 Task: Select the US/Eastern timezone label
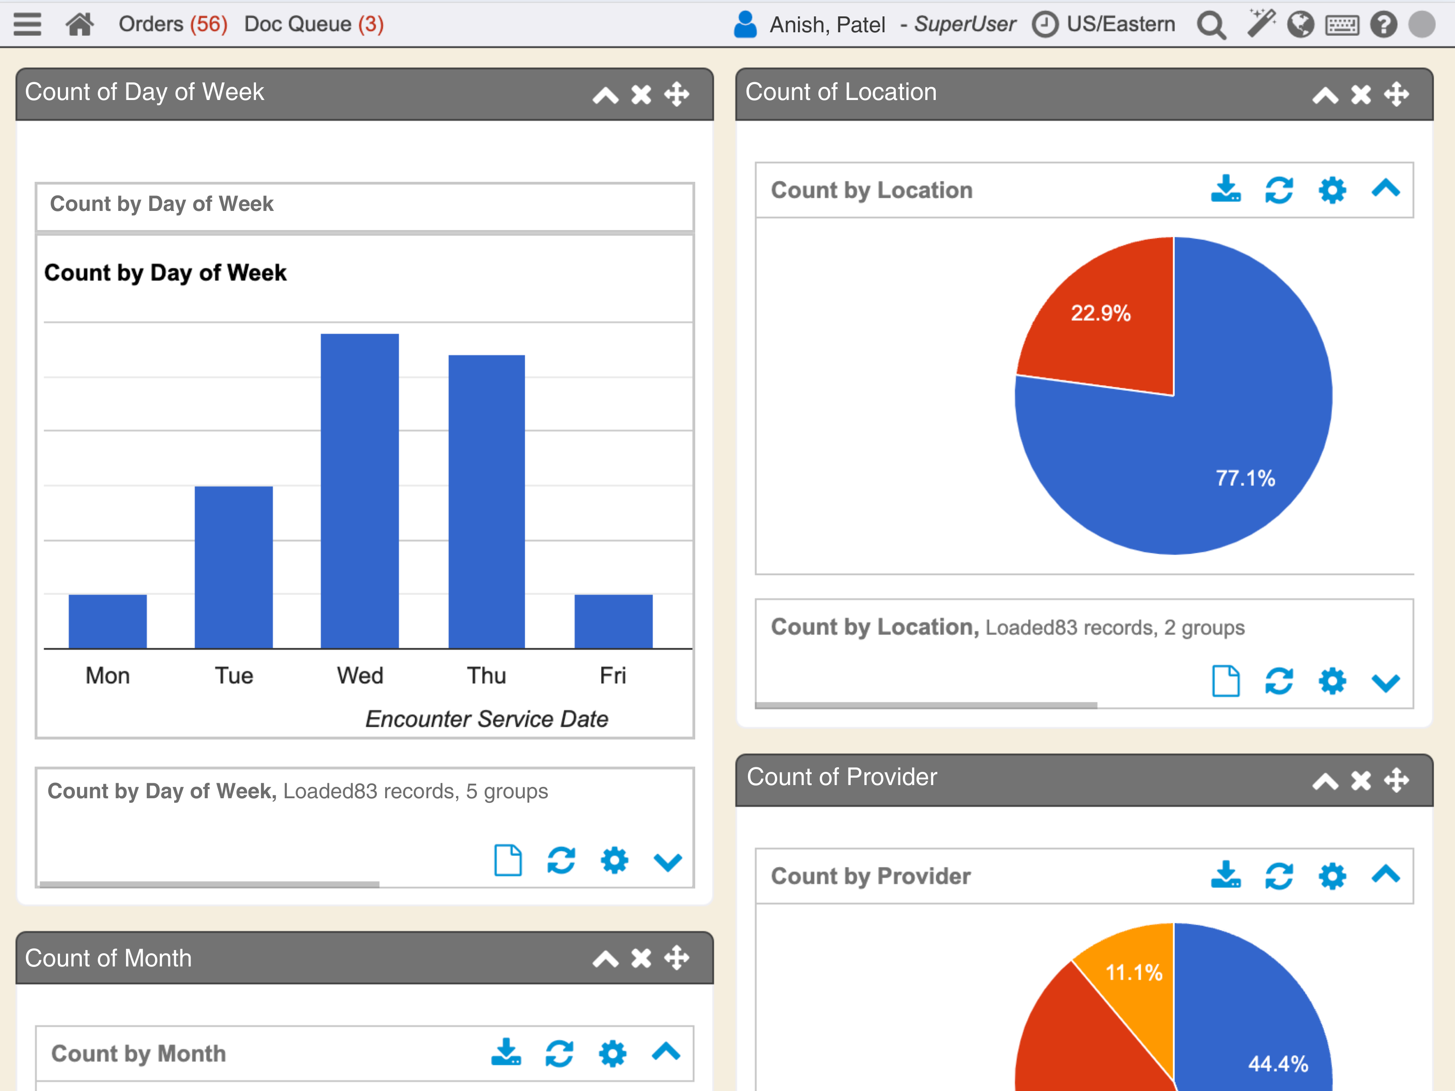pyautogui.click(x=1121, y=25)
